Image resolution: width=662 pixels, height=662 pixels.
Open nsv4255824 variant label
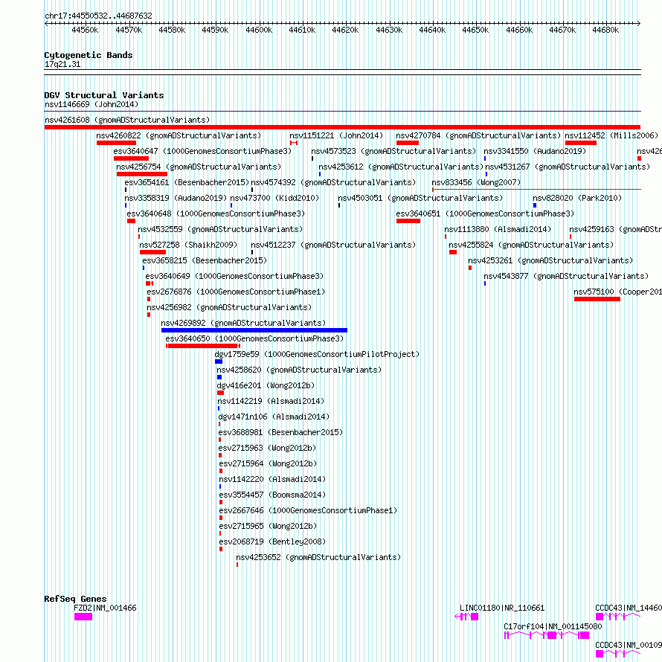(x=531, y=245)
